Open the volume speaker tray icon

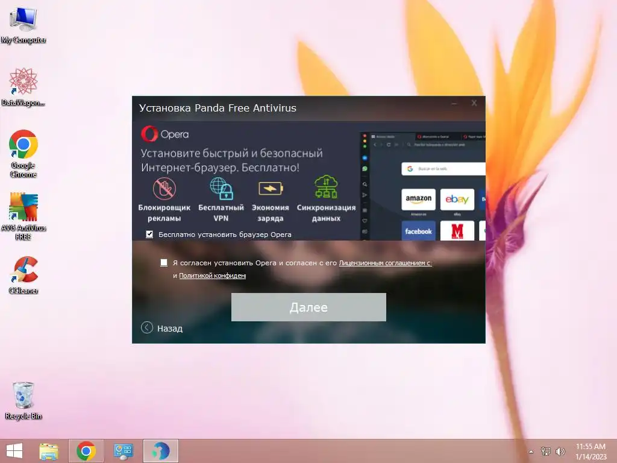(560, 452)
